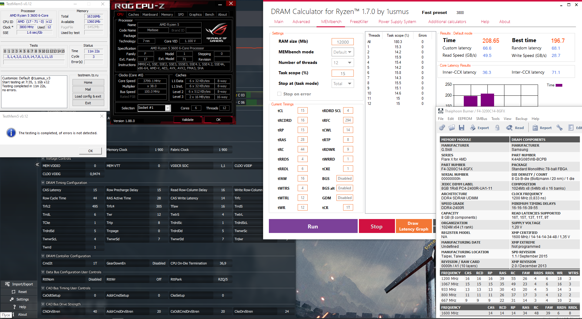Collapse Data Bus Configuration User Controls section
The height and width of the screenshot is (319, 582).
pyautogui.click(x=43, y=272)
